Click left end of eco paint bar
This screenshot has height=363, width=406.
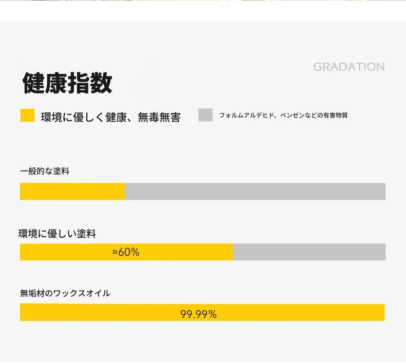pyautogui.click(x=22, y=252)
